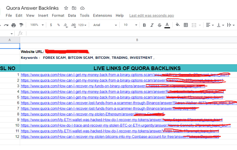The height and width of the screenshot is (150, 237).
Task: Click the document title Quora Answer Backlinks
Action: pyautogui.click(x=32, y=8)
